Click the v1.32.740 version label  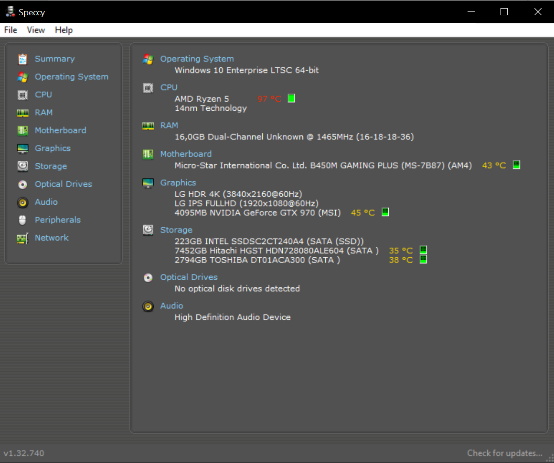(24, 453)
